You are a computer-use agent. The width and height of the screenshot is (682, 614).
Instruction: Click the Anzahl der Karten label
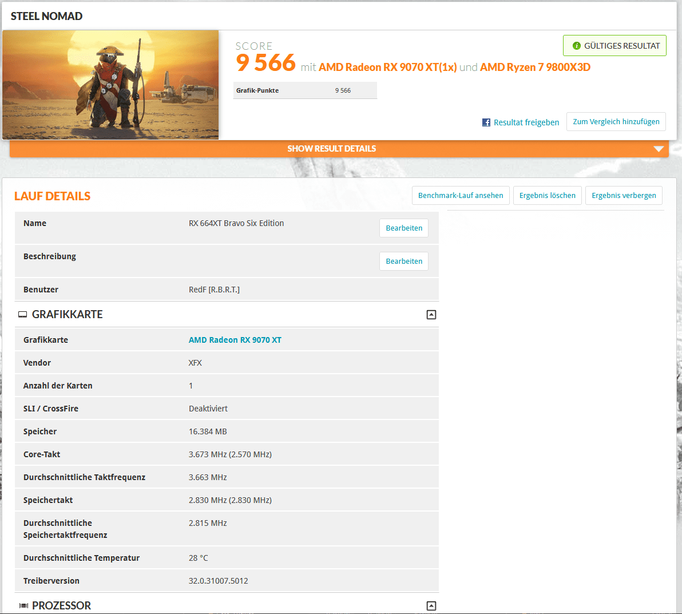click(x=58, y=386)
